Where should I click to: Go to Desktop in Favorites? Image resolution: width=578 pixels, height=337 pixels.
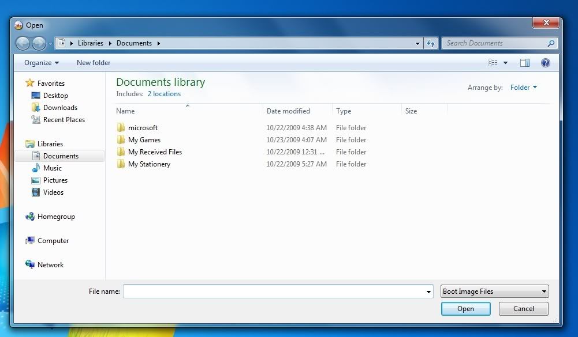(x=55, y=96)
